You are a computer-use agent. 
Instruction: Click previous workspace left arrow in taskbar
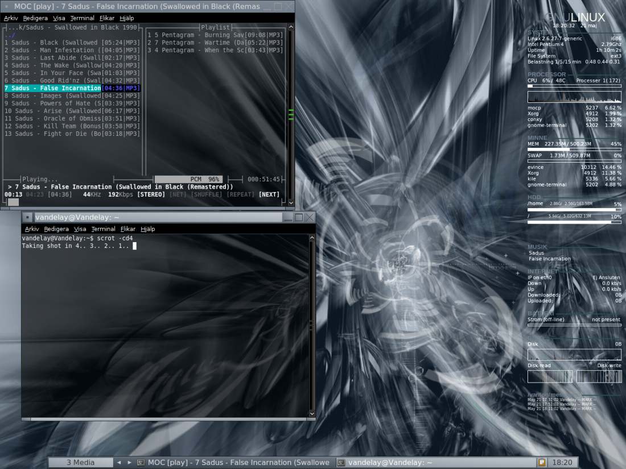point(119,462)
